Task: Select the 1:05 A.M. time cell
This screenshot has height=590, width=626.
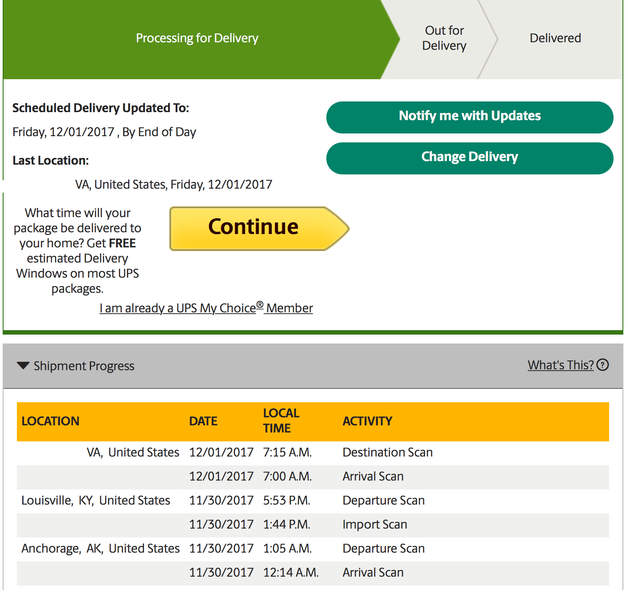Action: [x=287, y=549]
